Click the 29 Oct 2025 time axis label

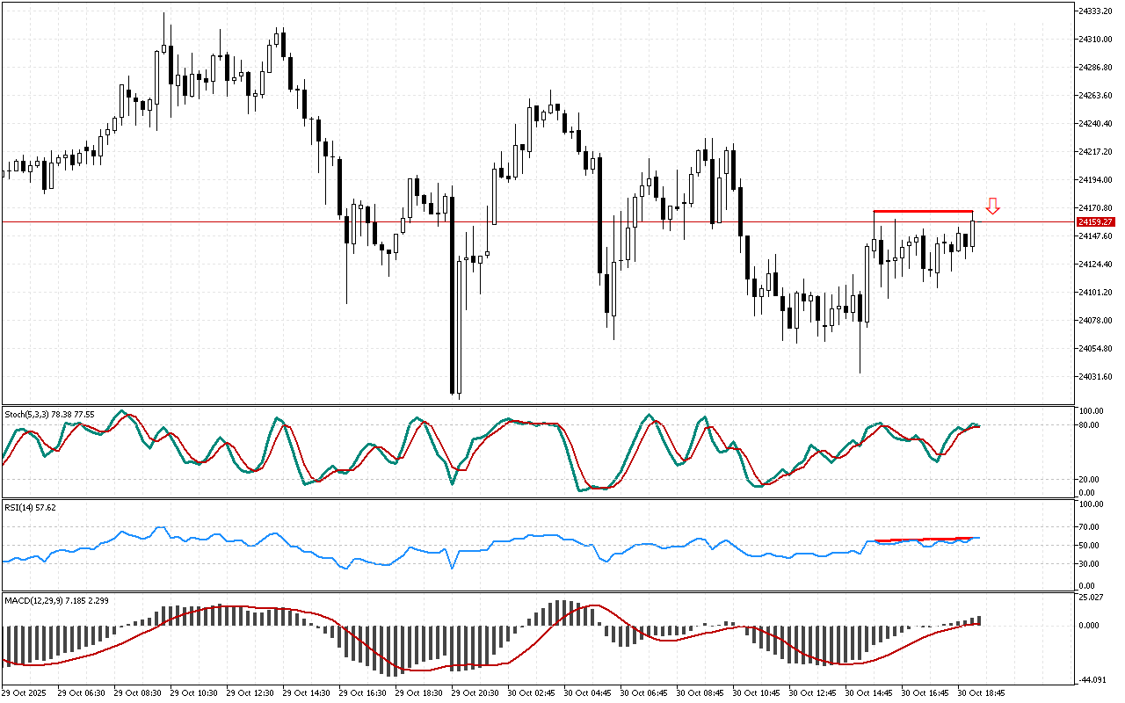point(26,692)
